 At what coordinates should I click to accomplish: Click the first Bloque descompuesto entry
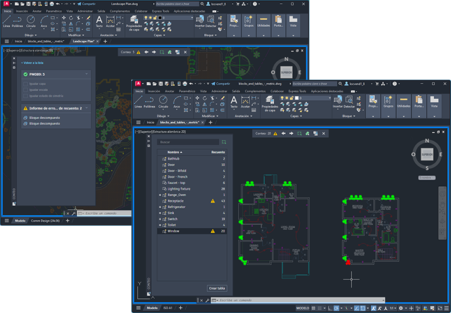pos(41,117)
